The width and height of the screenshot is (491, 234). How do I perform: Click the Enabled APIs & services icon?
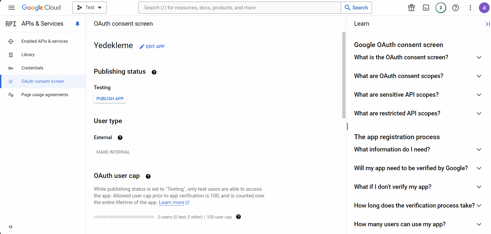[x=11, y=41]
